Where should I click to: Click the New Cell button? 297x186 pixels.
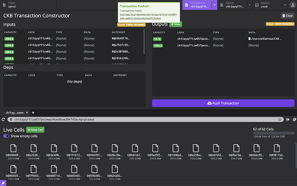pyautogui.click(x=35, y=130)
